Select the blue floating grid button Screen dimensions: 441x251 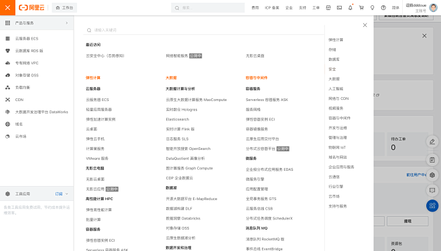coord(432,205)
